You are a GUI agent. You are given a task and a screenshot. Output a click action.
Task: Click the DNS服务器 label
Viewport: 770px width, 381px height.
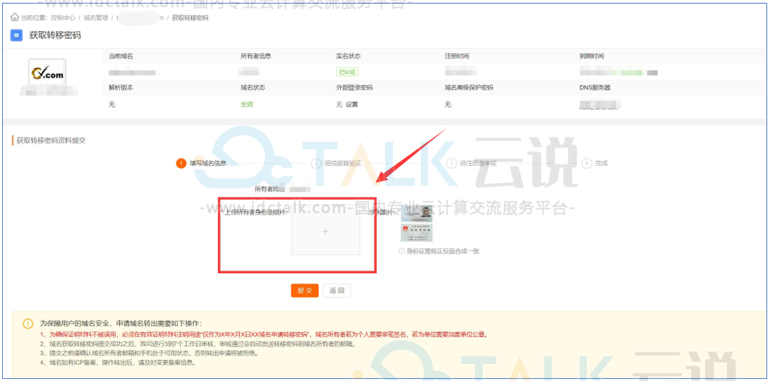pos(595,88)
